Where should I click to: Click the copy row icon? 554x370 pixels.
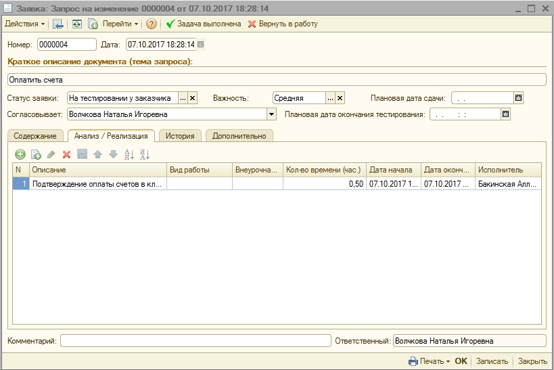pyautogui.click(x=37, y=154)
